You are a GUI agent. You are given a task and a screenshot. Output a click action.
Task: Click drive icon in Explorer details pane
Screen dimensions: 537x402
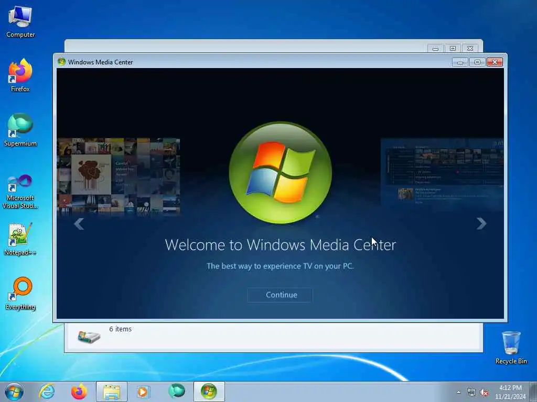pos(89,337)
